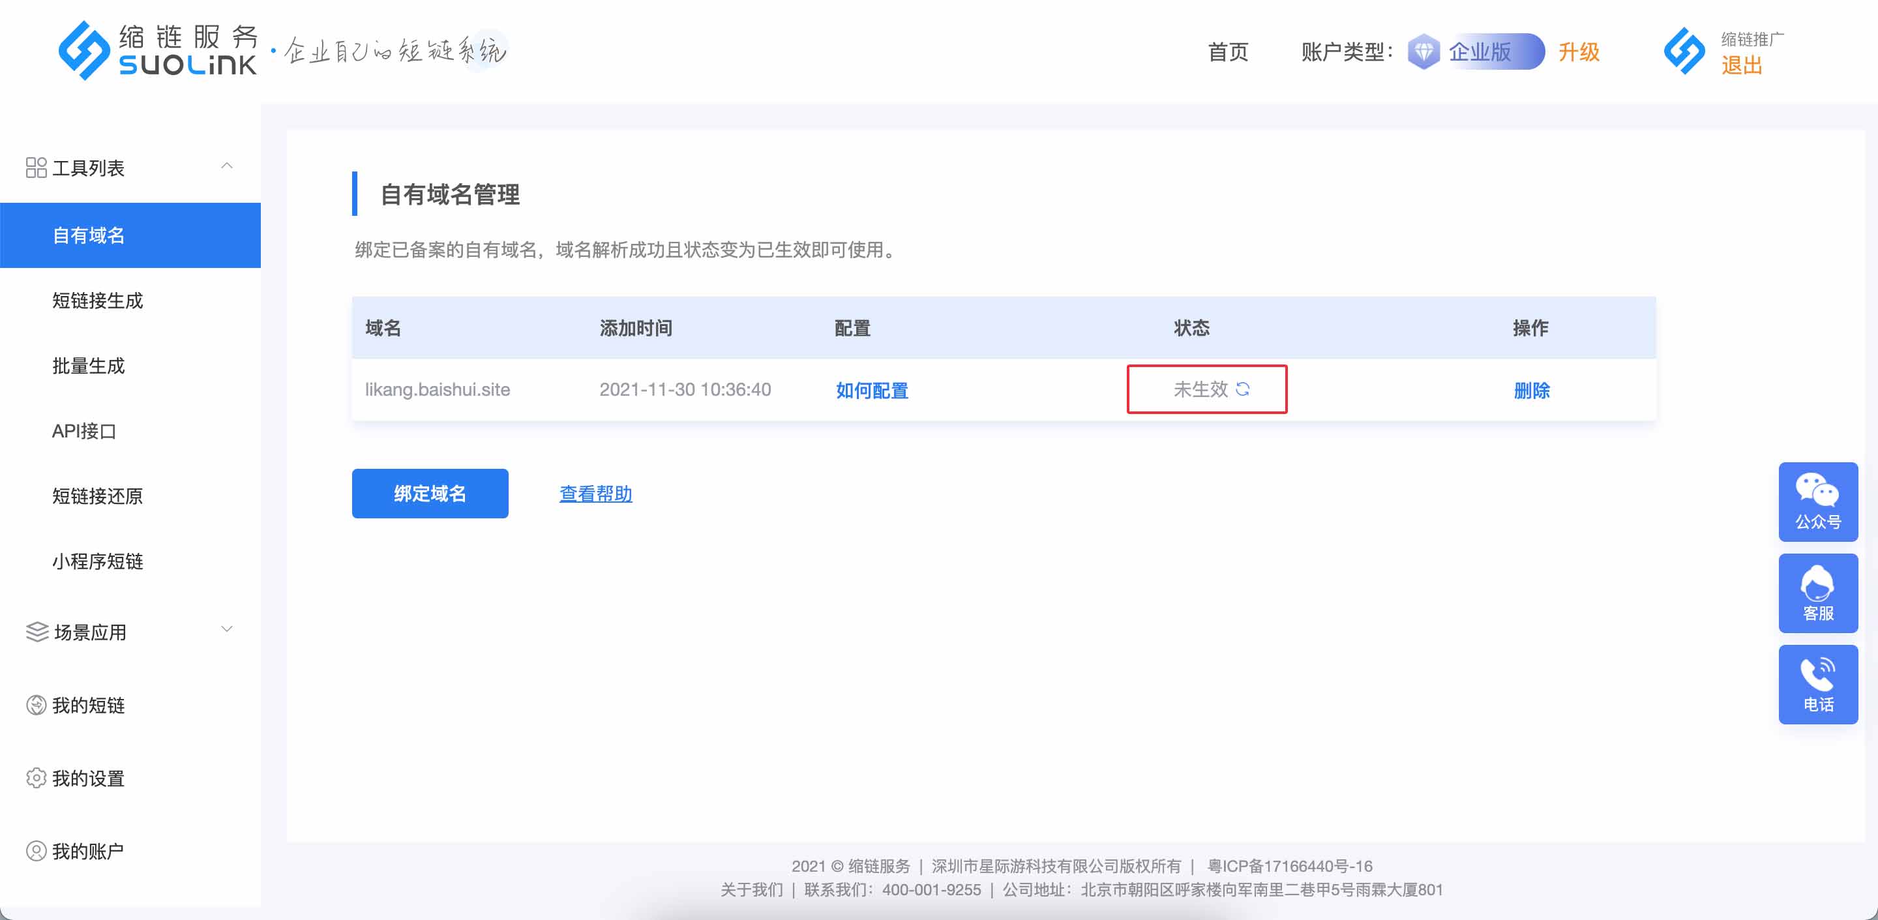Go to 首页 in the header
Viewport: 1878px width, 920px height.
tap(1228, 52)
